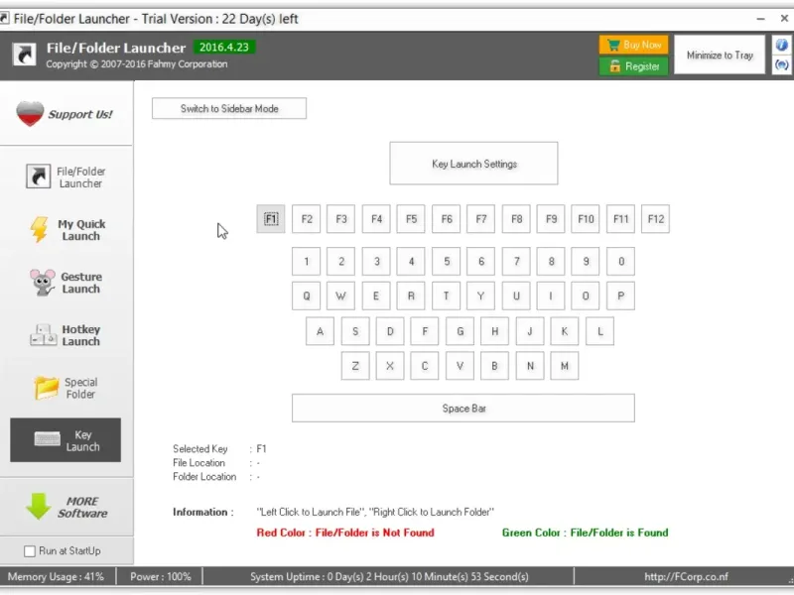The width and height of the screenshot is (794, 595).
Task: Select the F2 key button
Action: click(x=307, y=219)
